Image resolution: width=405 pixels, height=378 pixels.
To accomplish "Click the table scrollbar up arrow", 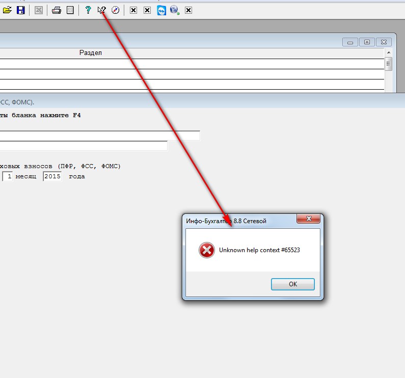I will point(388,53).
